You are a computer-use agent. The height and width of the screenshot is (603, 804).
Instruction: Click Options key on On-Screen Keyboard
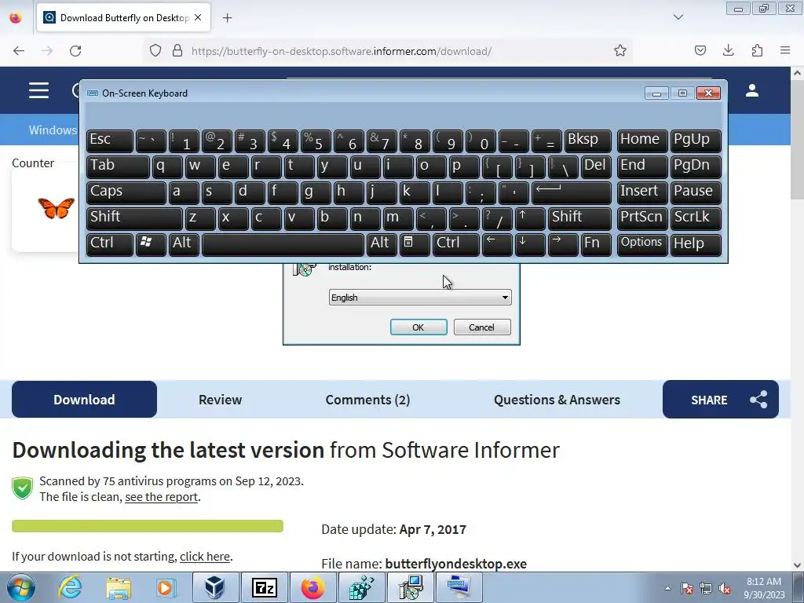click(642, 243)
